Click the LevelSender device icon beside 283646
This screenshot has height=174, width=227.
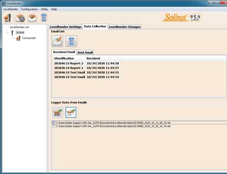pyautogui.click(x=12, y=33)
